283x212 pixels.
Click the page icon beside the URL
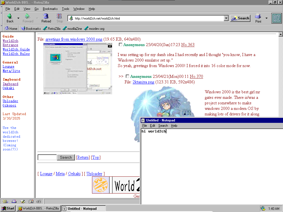click(x=71, y=18)
